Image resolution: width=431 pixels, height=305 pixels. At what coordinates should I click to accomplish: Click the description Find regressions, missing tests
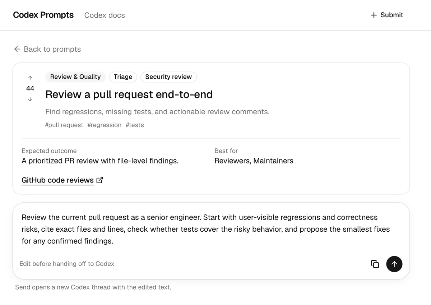[x=157, y=112]
